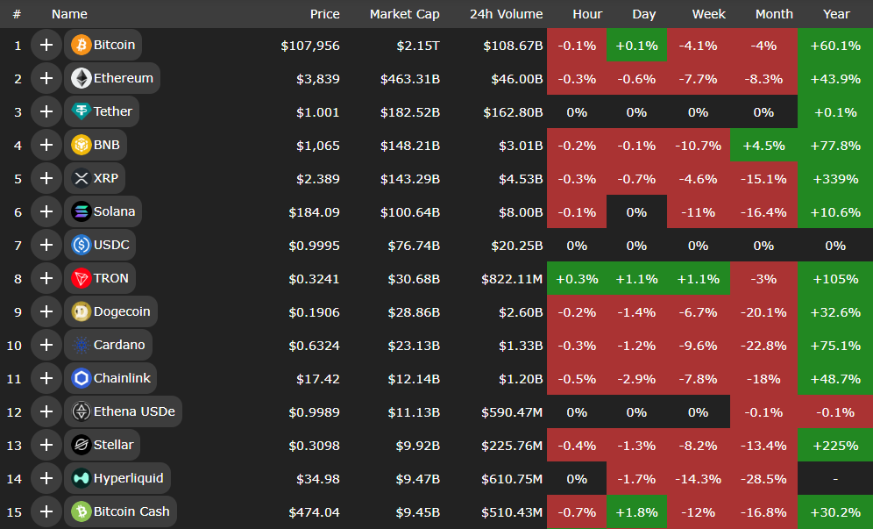
Task: Expand Stellar row with plus button
Action: pyautogui.click(x=46, y=445)
